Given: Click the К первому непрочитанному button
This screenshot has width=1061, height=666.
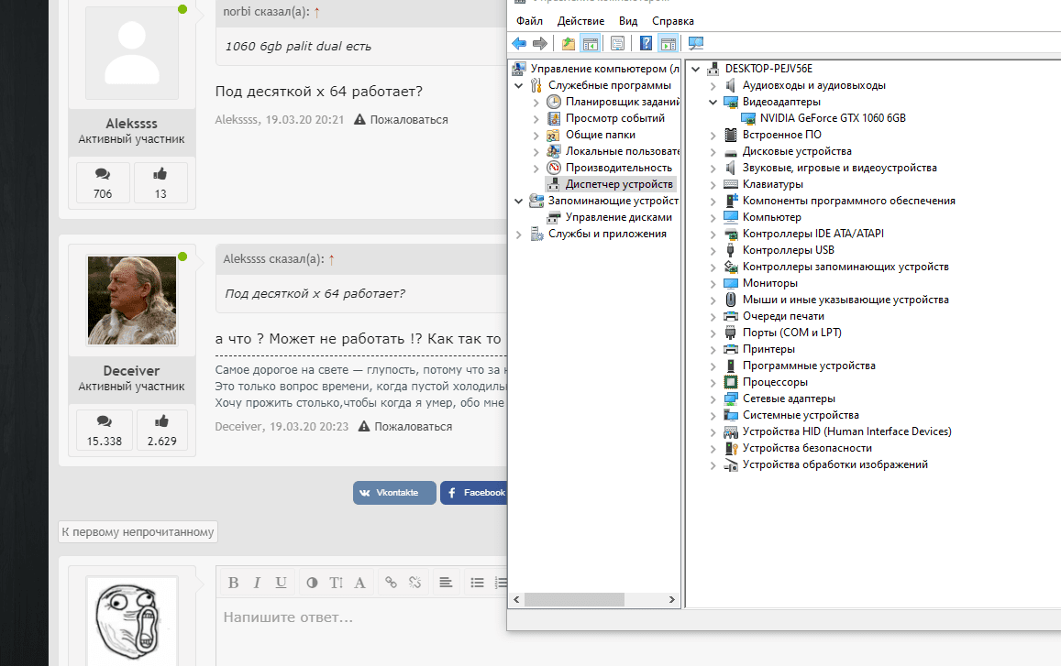Looking at the screenshot, I should point(138,531).
